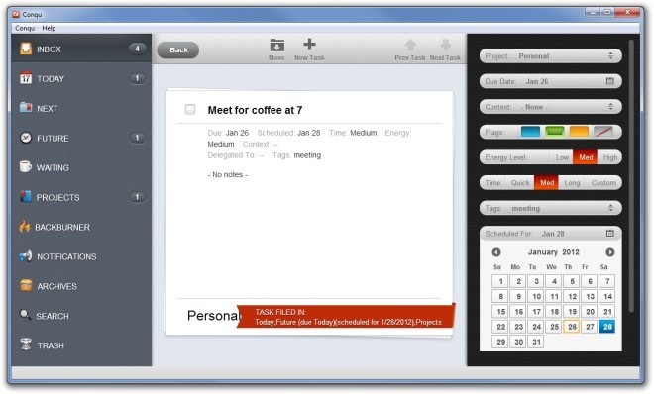
Task: Set Energy Level to Med
Action: point(586,157)
